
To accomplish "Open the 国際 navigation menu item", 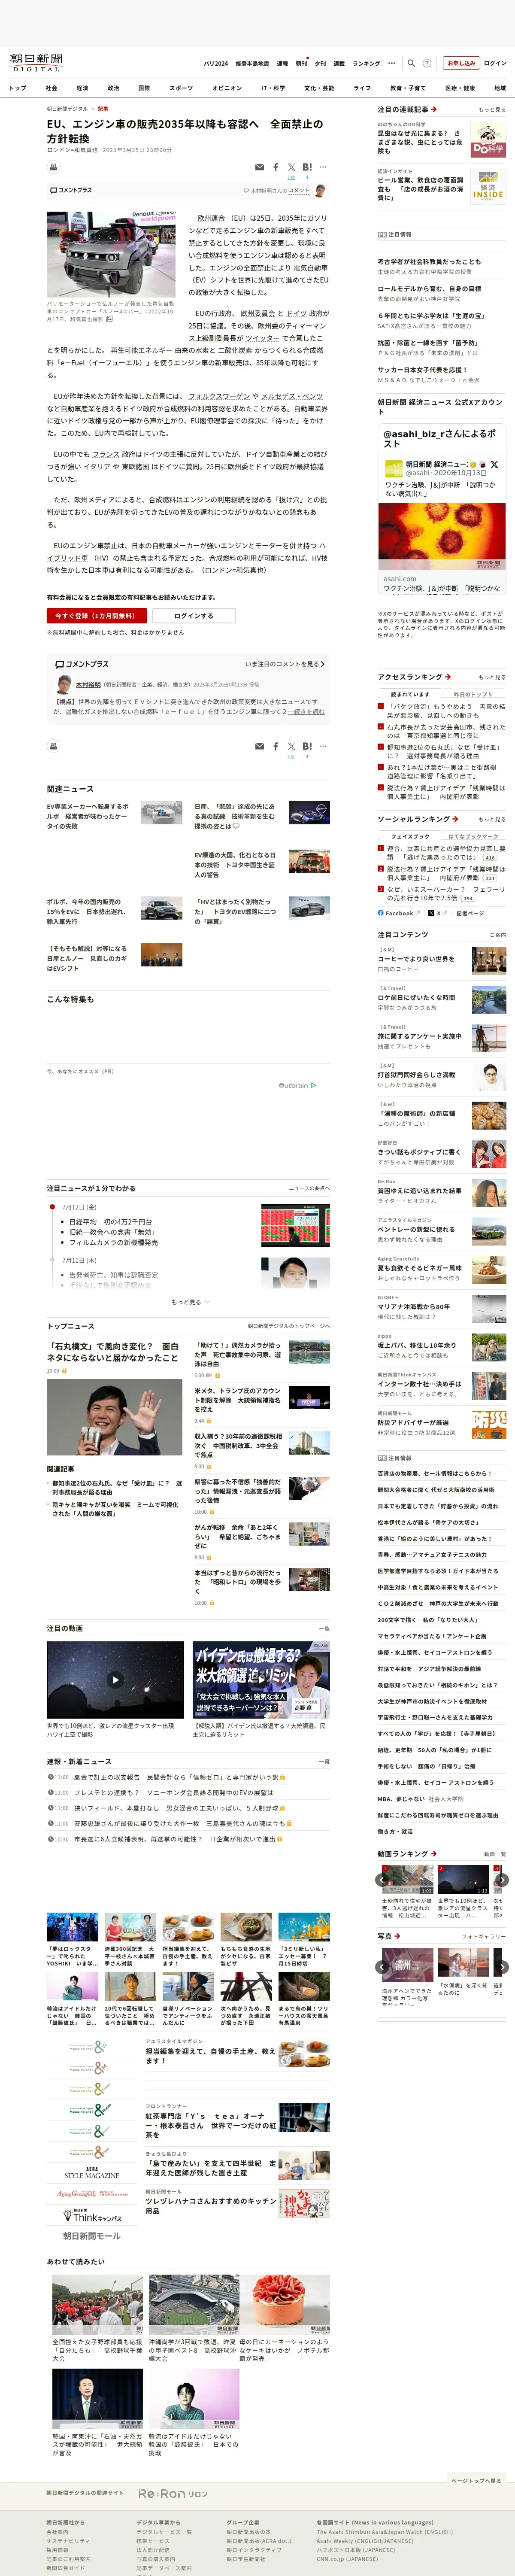I will pos(144,88).
